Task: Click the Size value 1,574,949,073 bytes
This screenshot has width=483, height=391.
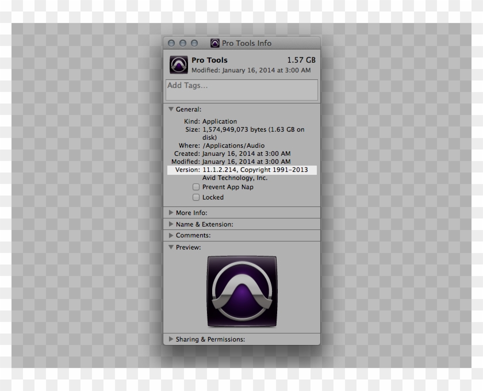Action: pyautogui.click(x=234, y=129)
